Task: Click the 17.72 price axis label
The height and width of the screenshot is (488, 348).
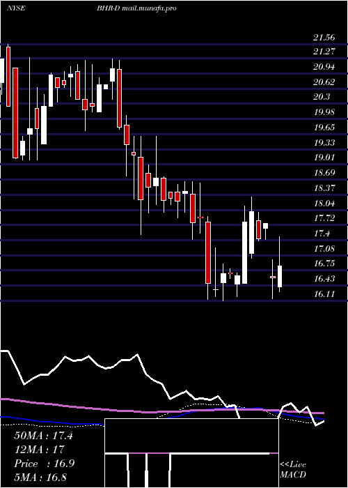Action: coord(324,218)
